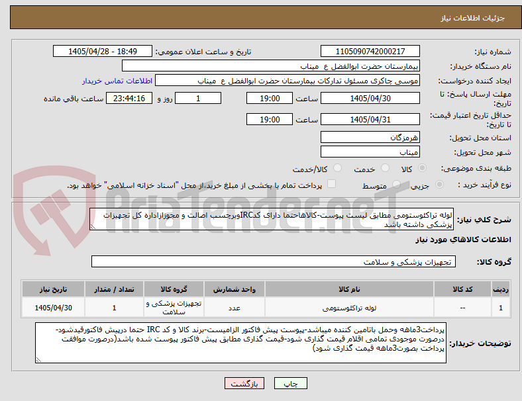This screenshot has height=401, width=522.
Task: Click the کد کالا column header
Action: [x=462, y=289]
